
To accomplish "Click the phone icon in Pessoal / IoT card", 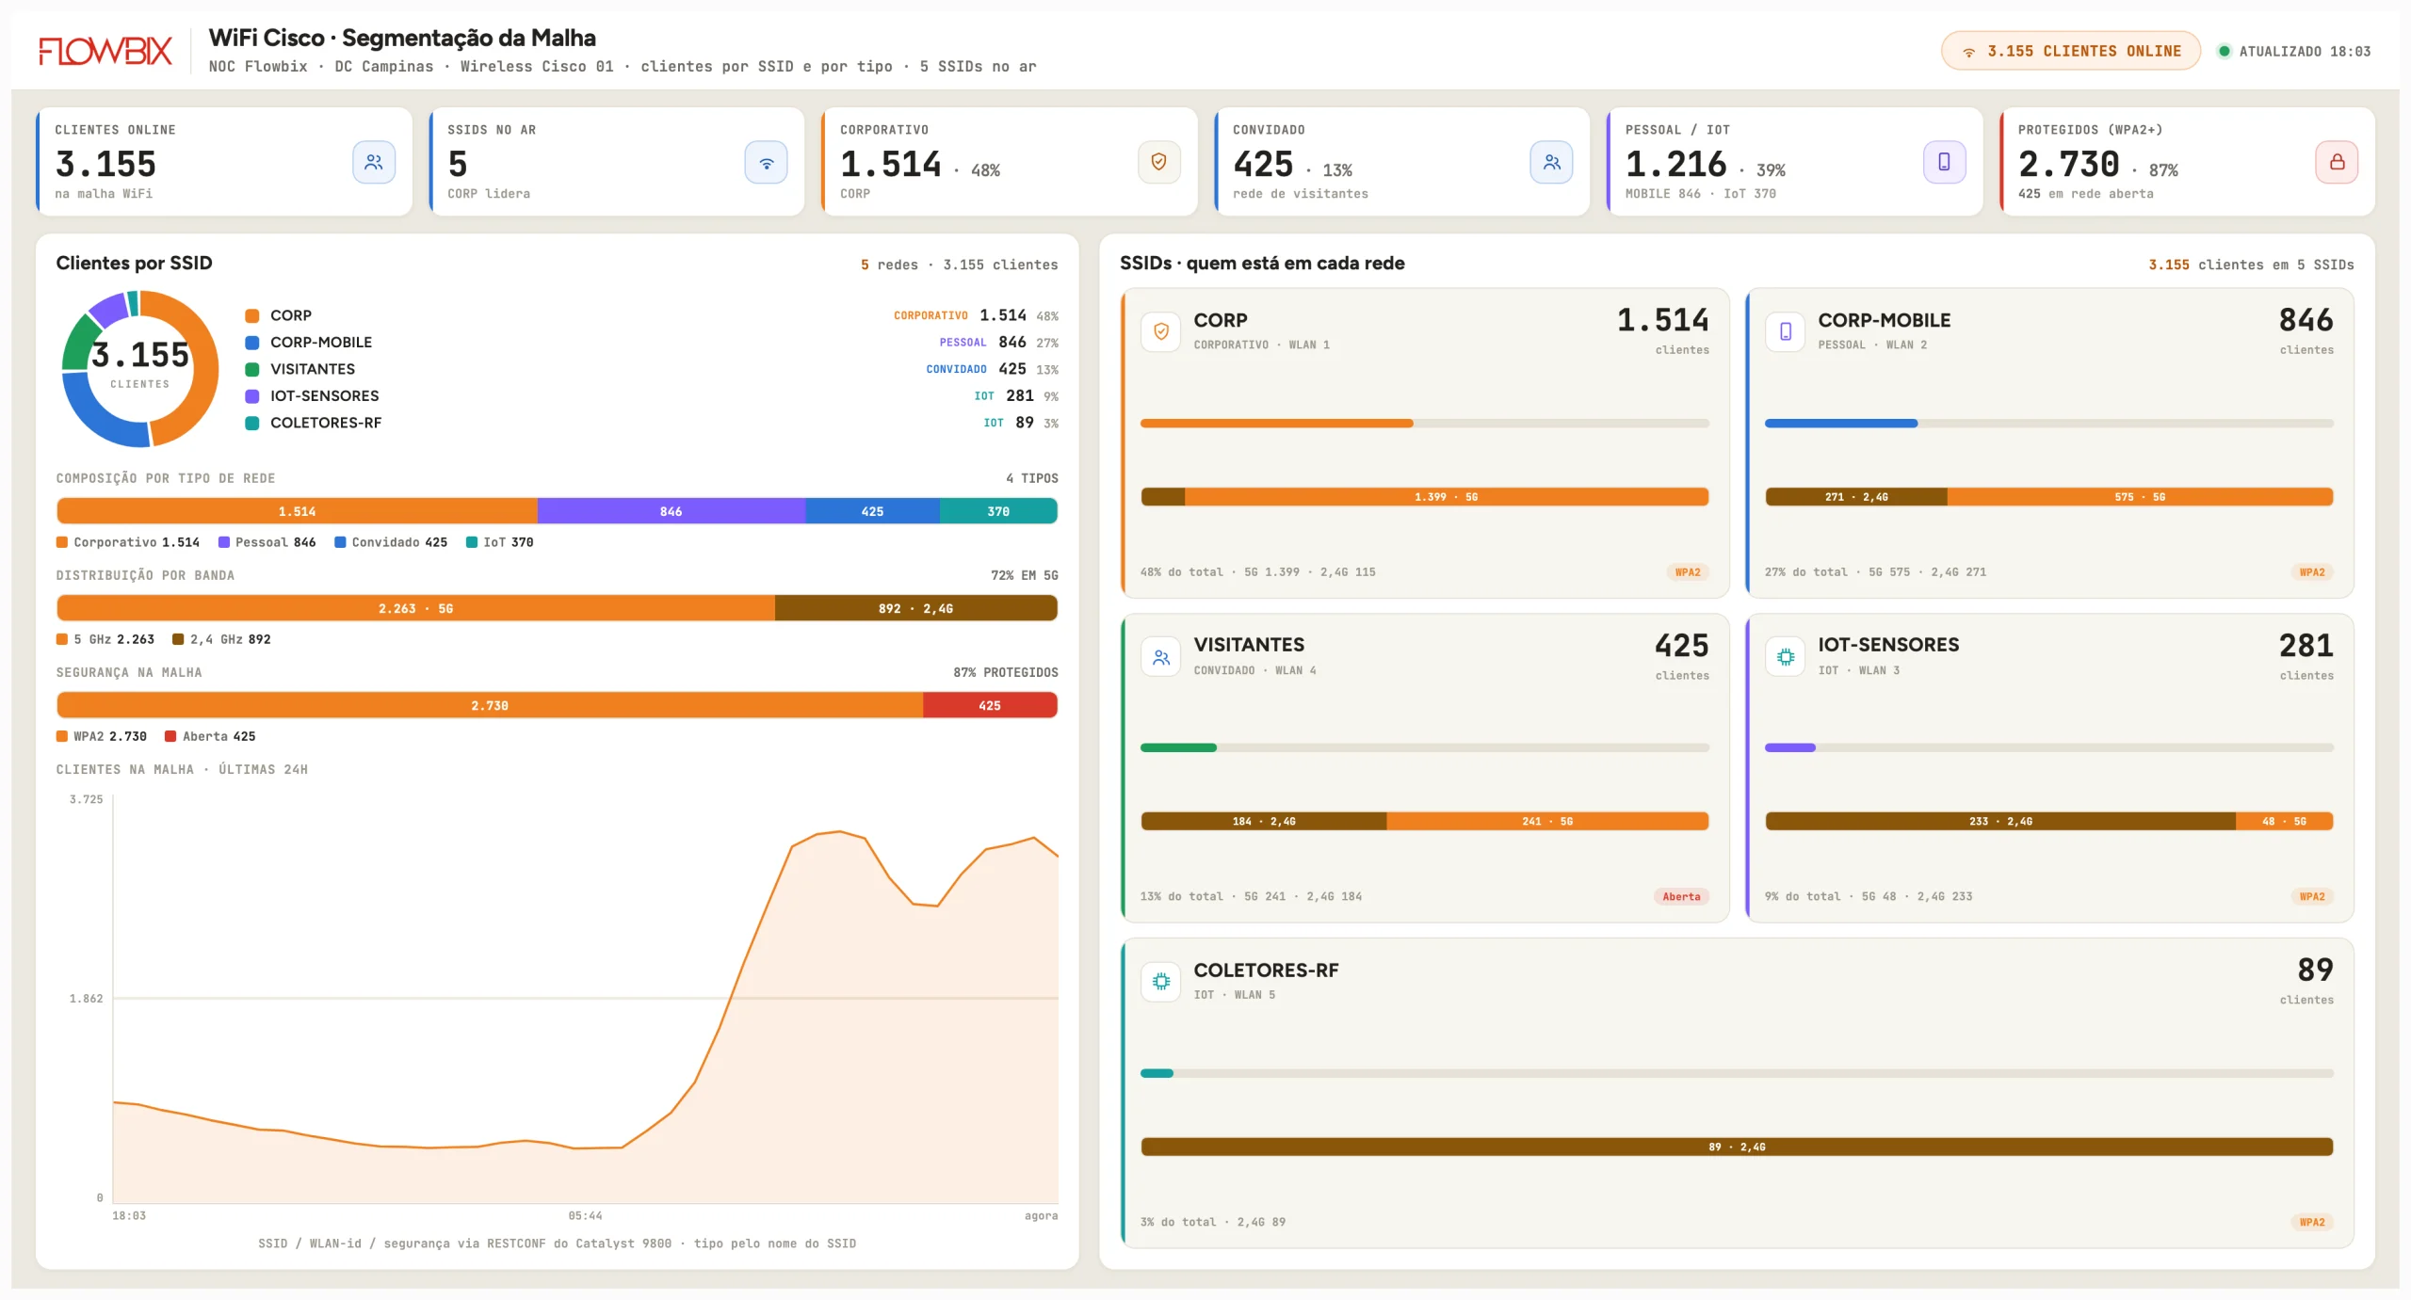I will (1944, 162).
